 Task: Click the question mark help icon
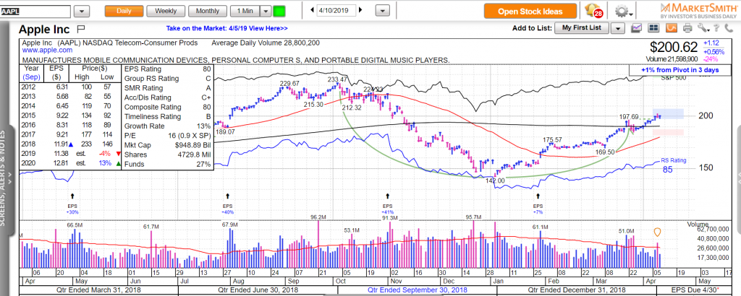716,28
